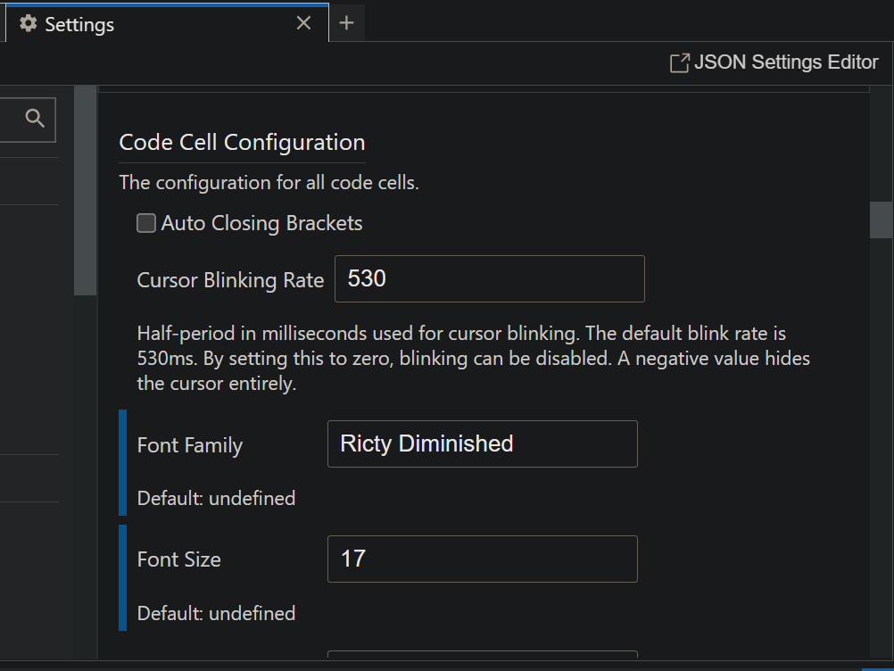Click the search magnifier icon
This screenshot has height=671, width=894.
tap(35, 119)
